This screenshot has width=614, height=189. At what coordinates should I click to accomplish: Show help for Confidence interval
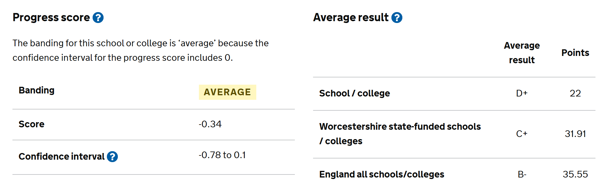coord(112,157)
